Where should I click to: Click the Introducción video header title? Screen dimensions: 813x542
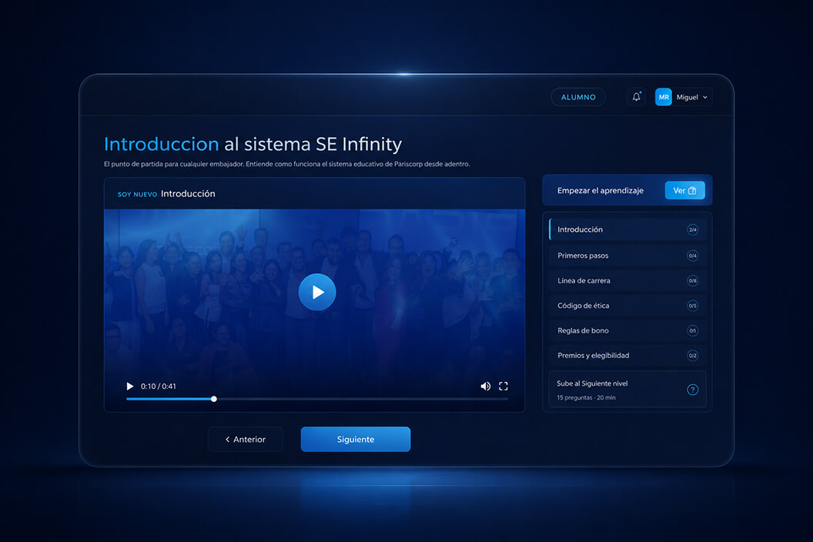[188, 193]
